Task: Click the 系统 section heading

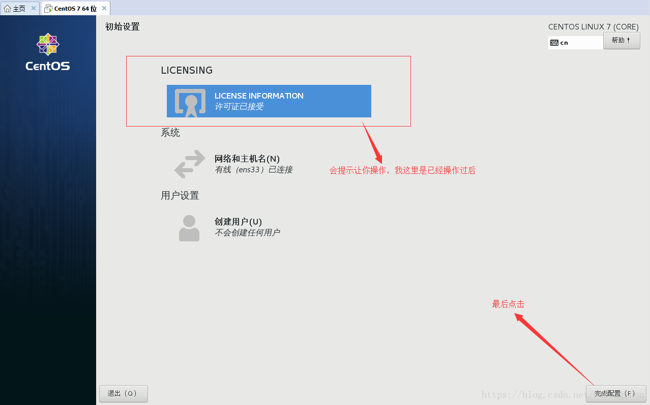Action: pyautogui.click(x=170, y=133)
